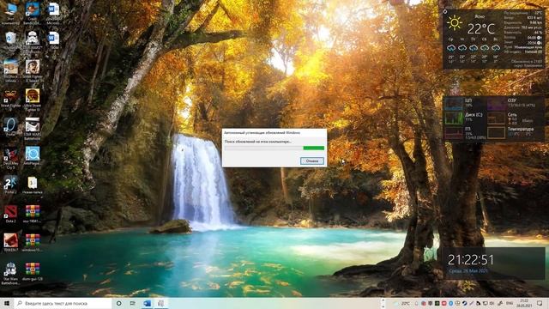Open the Windows Start menu

6,303
